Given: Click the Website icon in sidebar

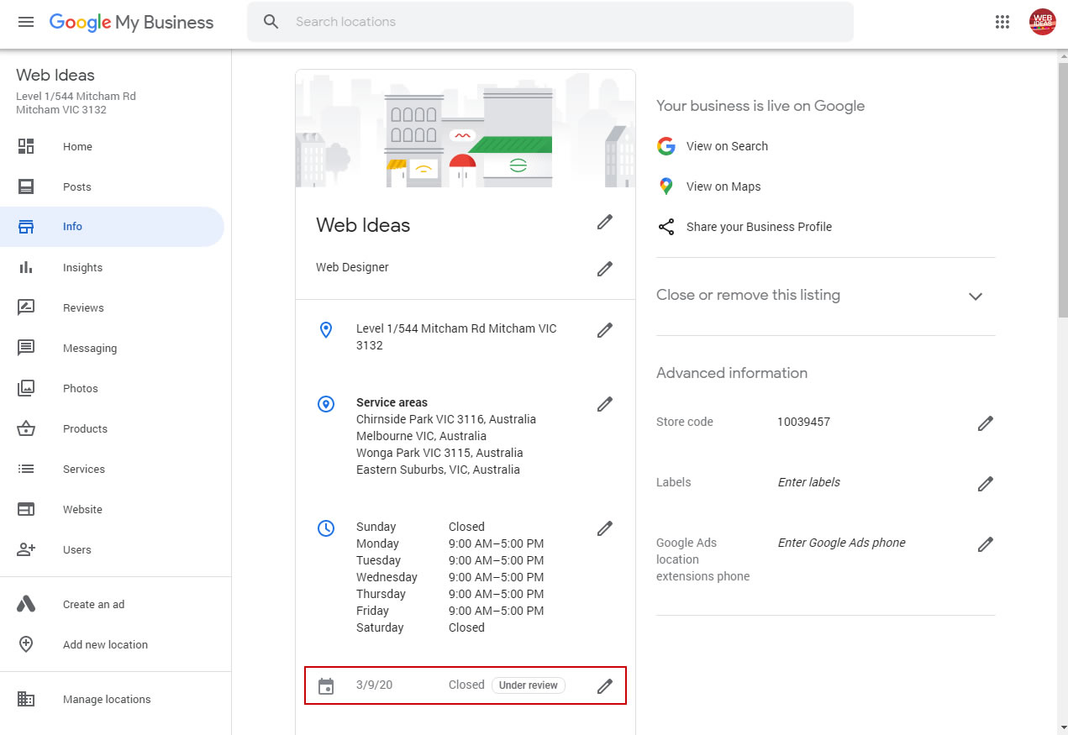Looking at the screenshot, I should click(26, 509).
